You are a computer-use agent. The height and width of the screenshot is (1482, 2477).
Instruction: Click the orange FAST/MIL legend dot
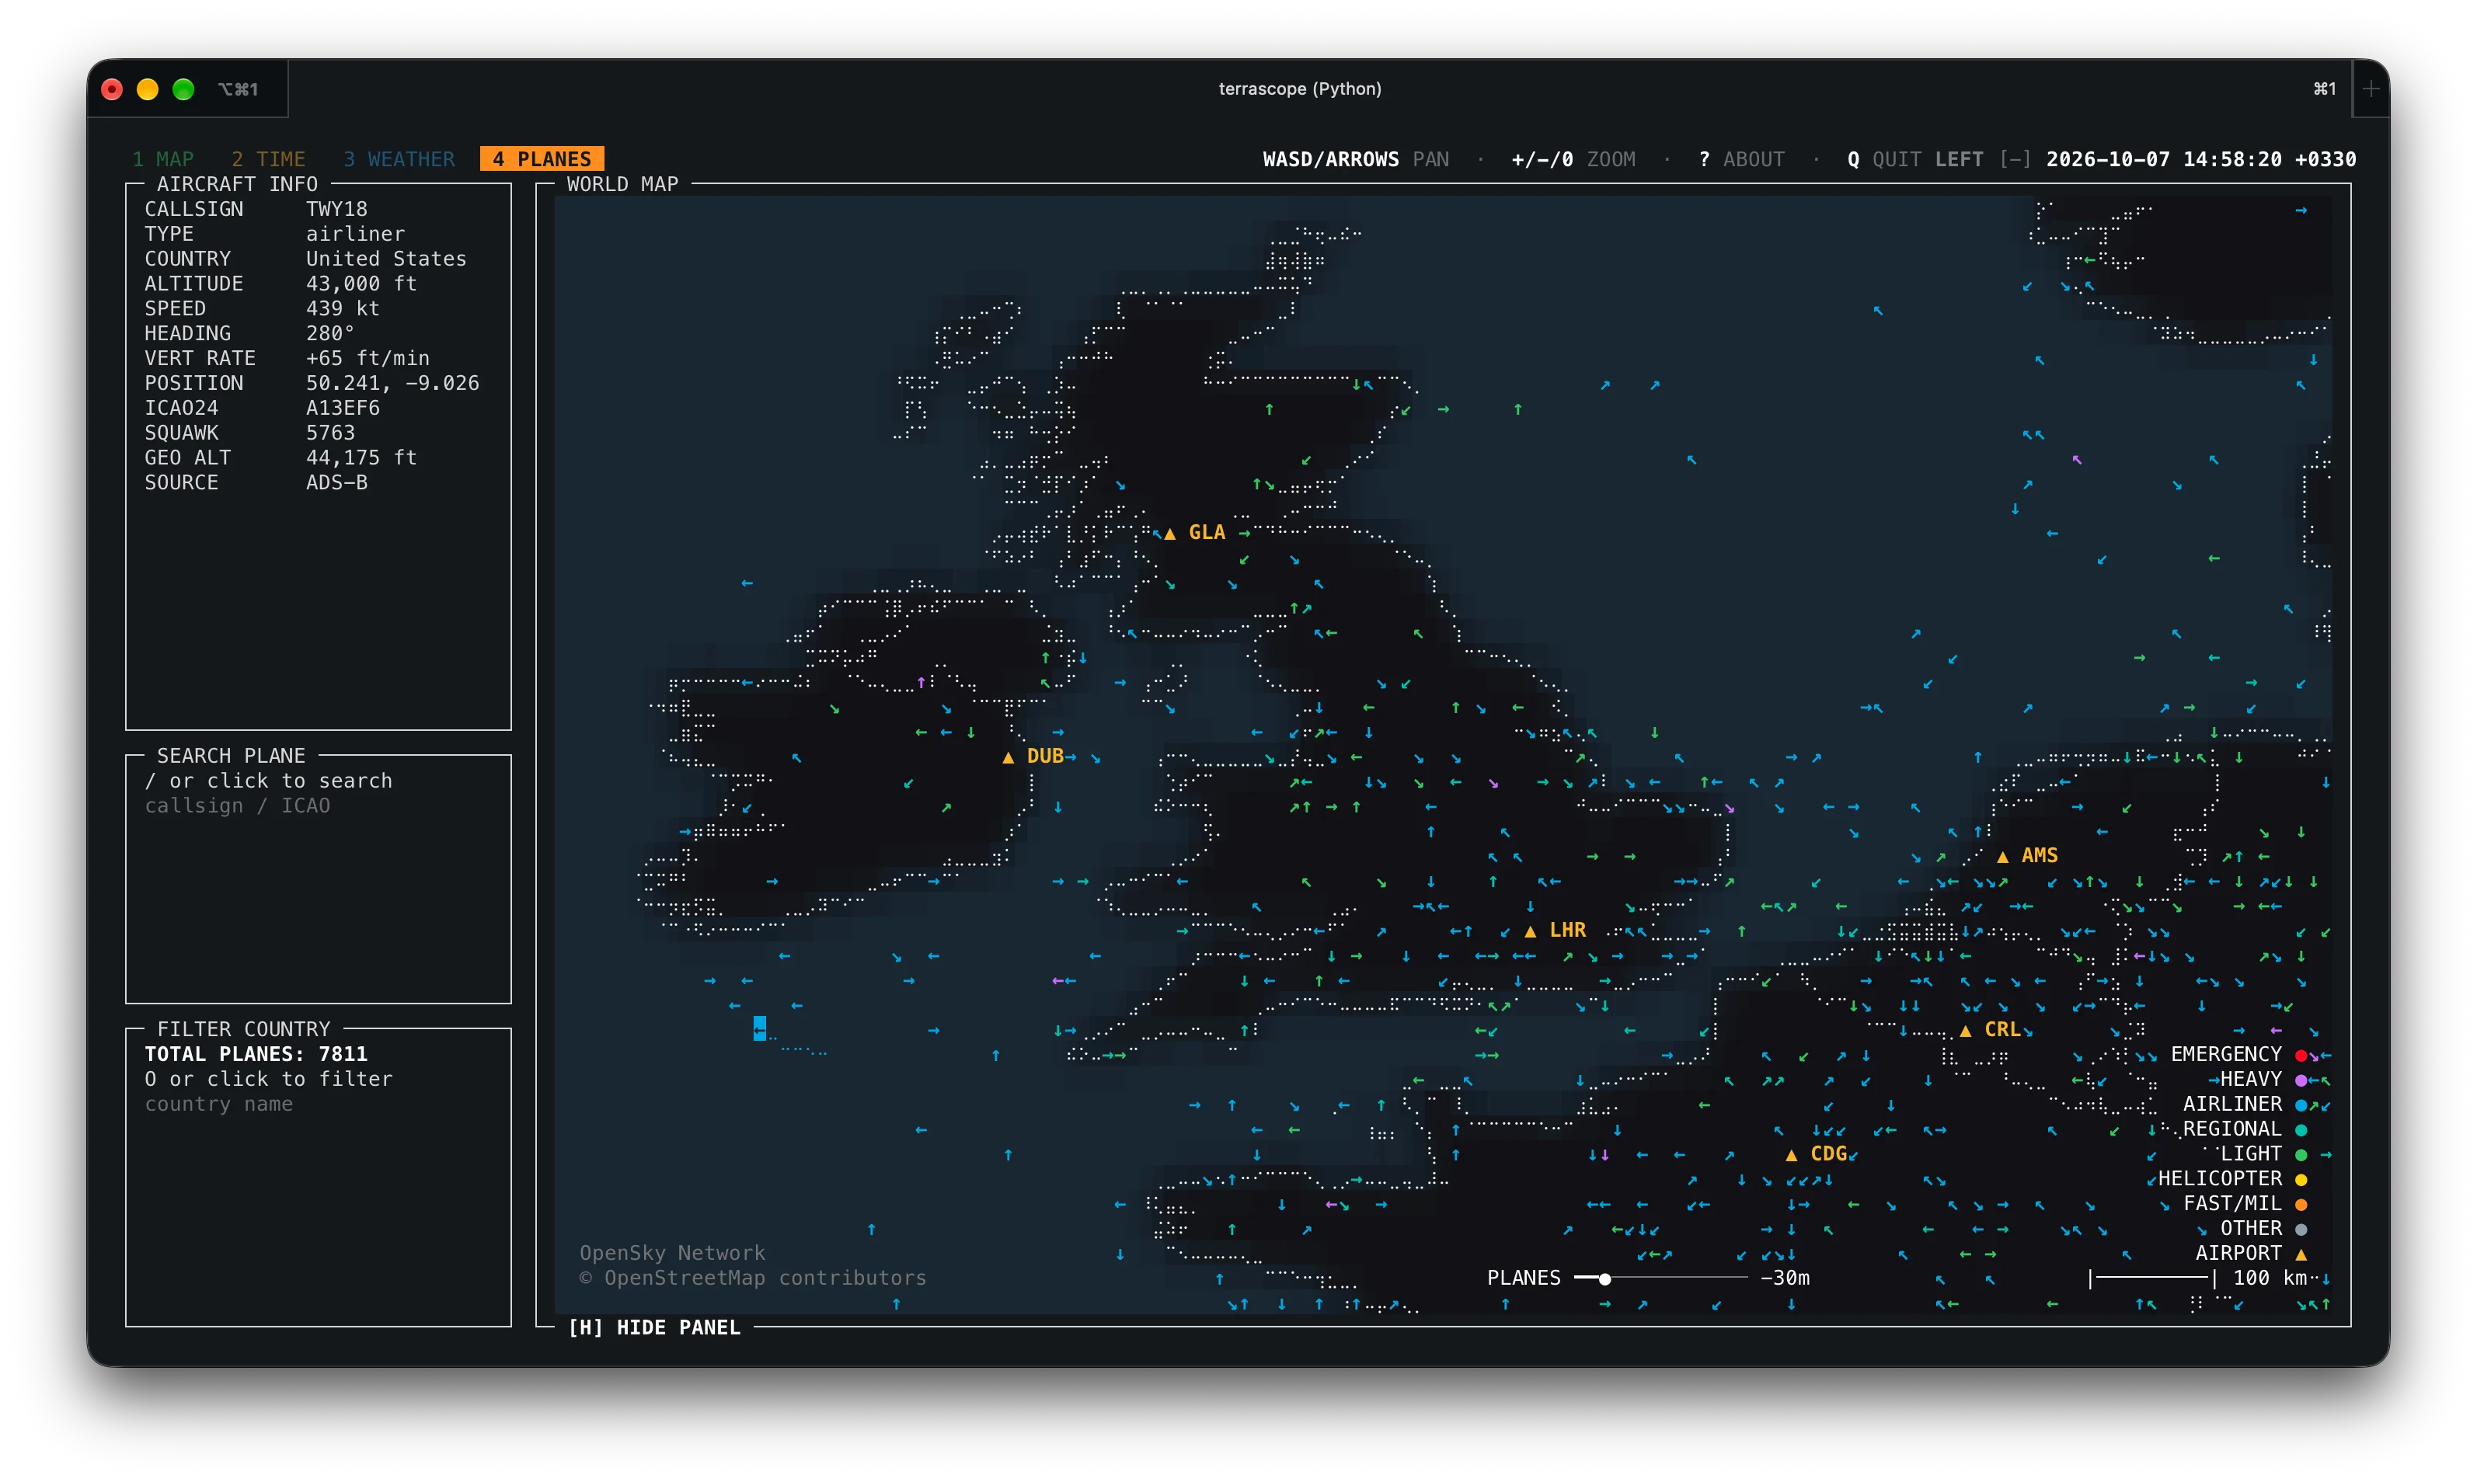[2301, 1205]
